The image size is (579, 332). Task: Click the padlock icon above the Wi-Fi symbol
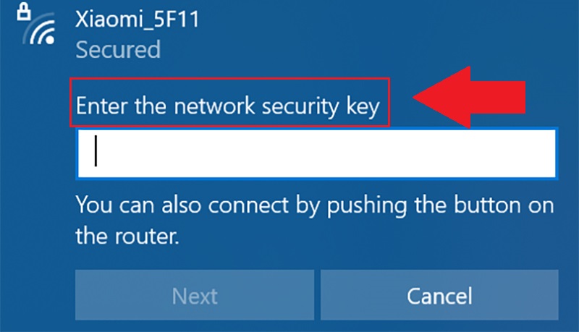[x=24, y=12]
